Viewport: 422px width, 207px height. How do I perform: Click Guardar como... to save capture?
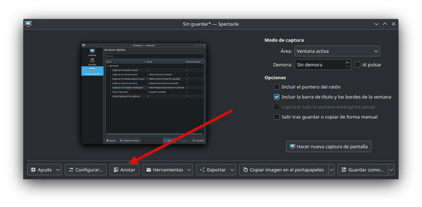coord(363,170)
